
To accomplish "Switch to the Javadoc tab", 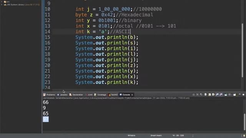I will point(62,95).
